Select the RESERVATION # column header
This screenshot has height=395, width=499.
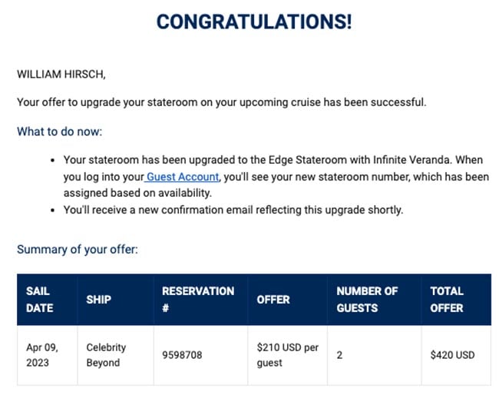coord(201,300)
